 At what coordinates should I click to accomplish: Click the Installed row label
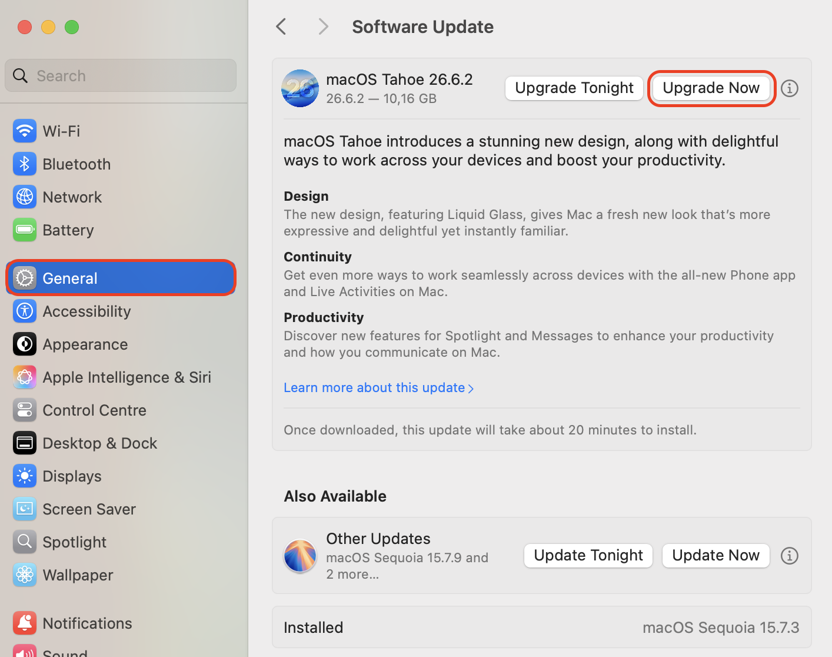coord(313,628)
